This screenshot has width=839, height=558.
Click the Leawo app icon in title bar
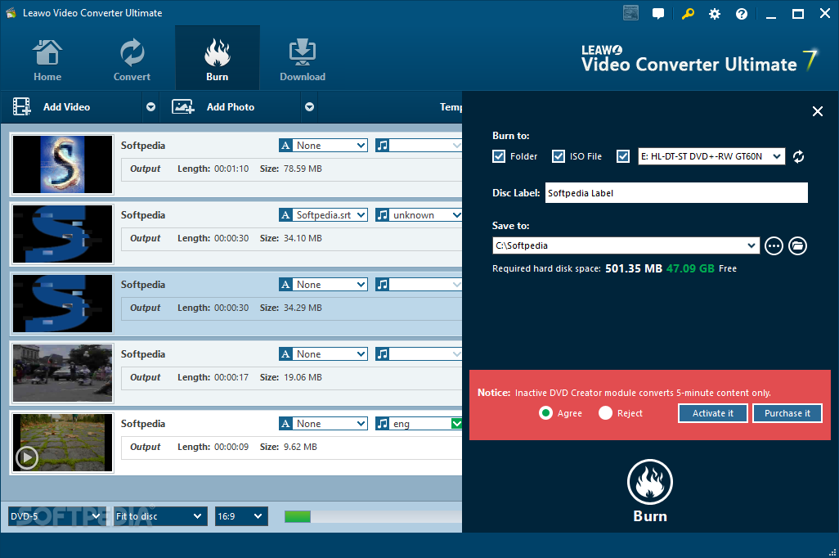[11, 13]
